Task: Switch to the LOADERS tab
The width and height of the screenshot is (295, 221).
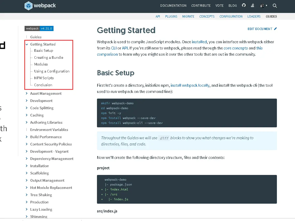Action: coord(254,16)
